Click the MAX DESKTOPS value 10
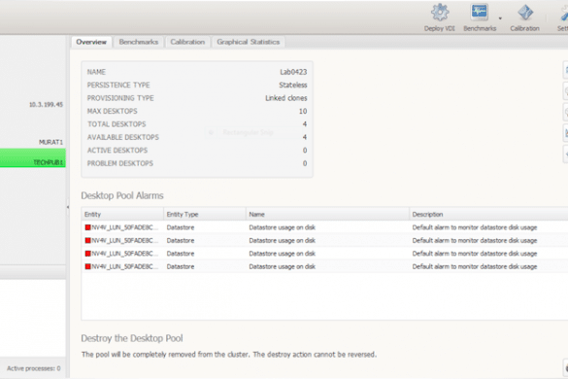The height and width of the screenshot is (379, 568). [303, 111]
